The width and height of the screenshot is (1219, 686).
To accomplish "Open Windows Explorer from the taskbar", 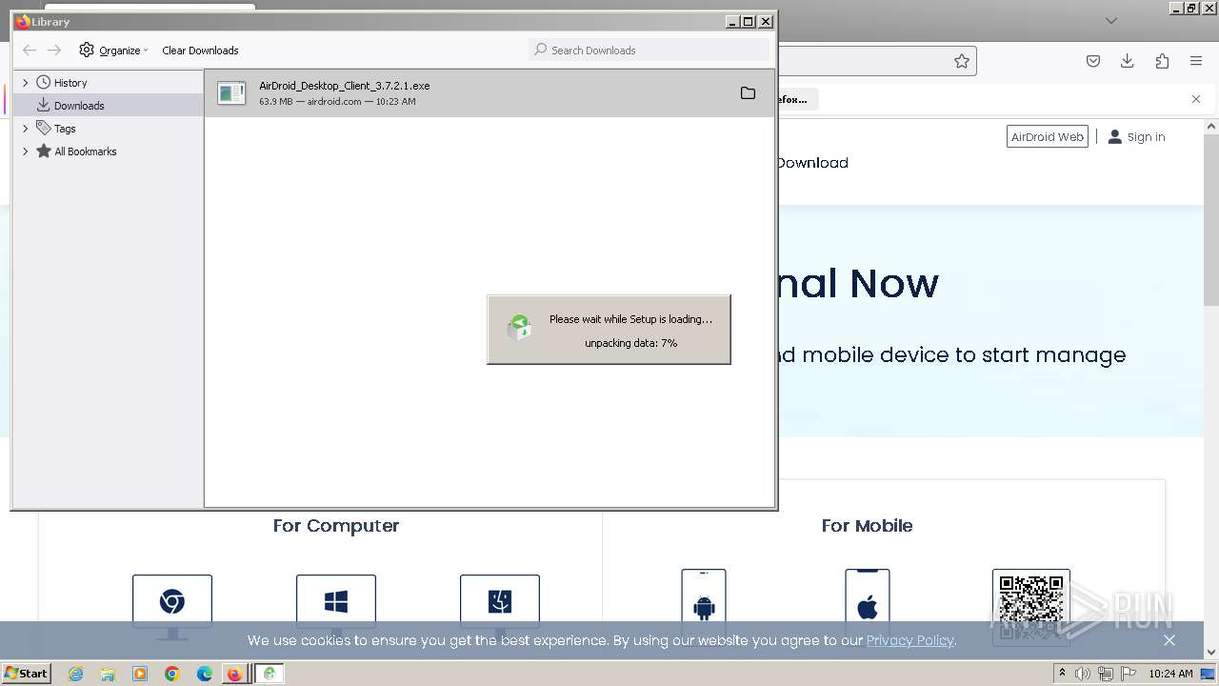I will coord(108,674).
